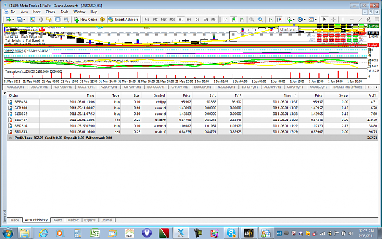
Task: Open the Strategy Tester icon
Action: tap(66, 20)
